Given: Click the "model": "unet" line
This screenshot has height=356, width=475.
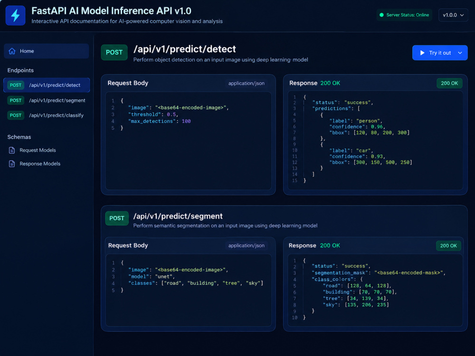Looking at the screenshot, I should pyautogui.click(x=152, y=276).
